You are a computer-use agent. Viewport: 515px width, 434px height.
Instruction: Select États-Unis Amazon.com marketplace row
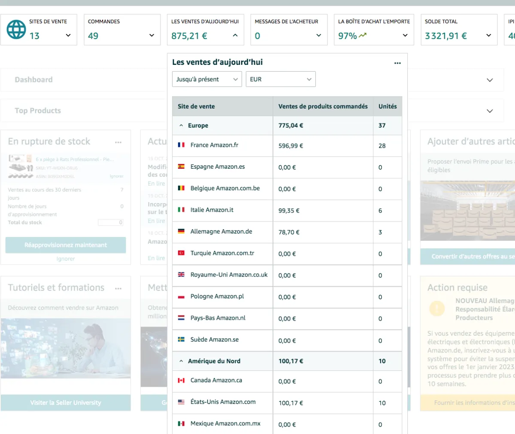(287, 403)
